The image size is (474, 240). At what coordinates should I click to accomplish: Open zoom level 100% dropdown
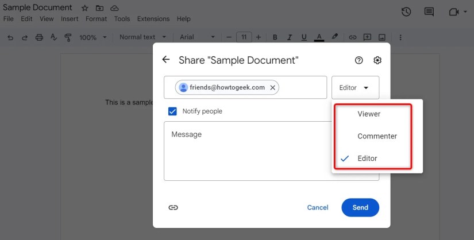click(x=93, y=37)
